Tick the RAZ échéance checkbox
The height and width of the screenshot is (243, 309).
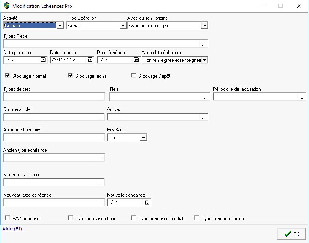(x=7, y=218)
